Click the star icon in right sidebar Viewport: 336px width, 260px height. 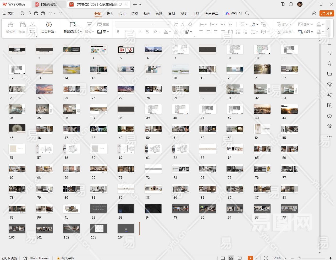tap(329, 63)
